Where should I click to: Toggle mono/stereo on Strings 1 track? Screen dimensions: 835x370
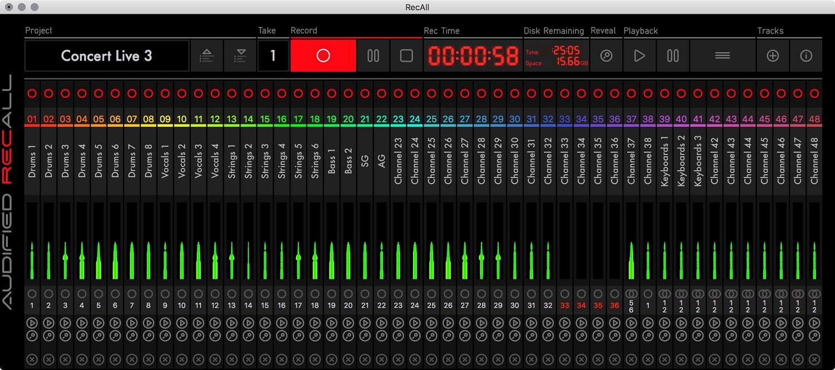(232, 294)
